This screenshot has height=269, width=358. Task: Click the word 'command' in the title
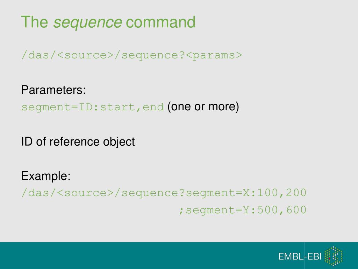pos(161,22)
